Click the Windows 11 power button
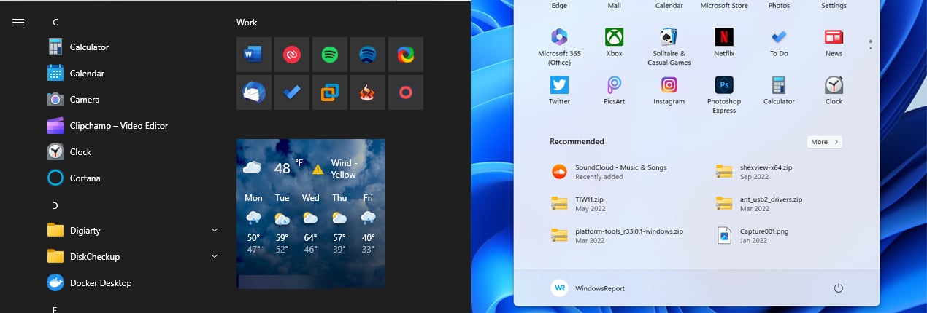The image size is (927, 313). 838,288
